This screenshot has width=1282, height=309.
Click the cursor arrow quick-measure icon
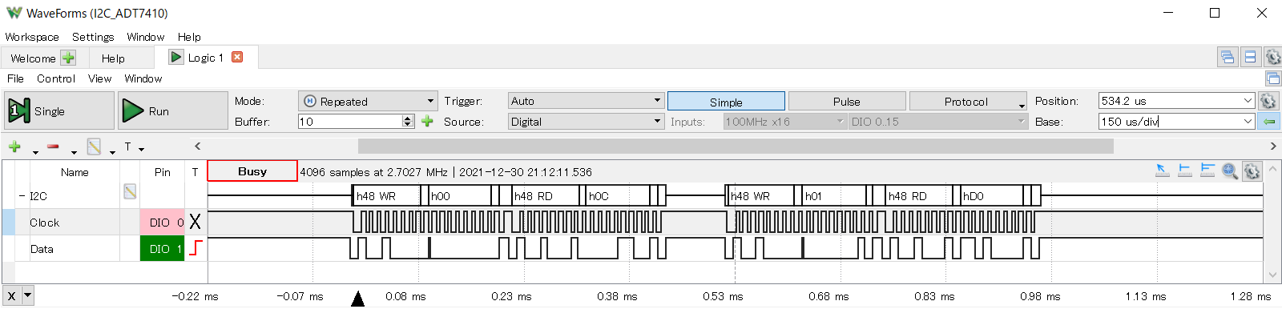tap(1162, 170)
